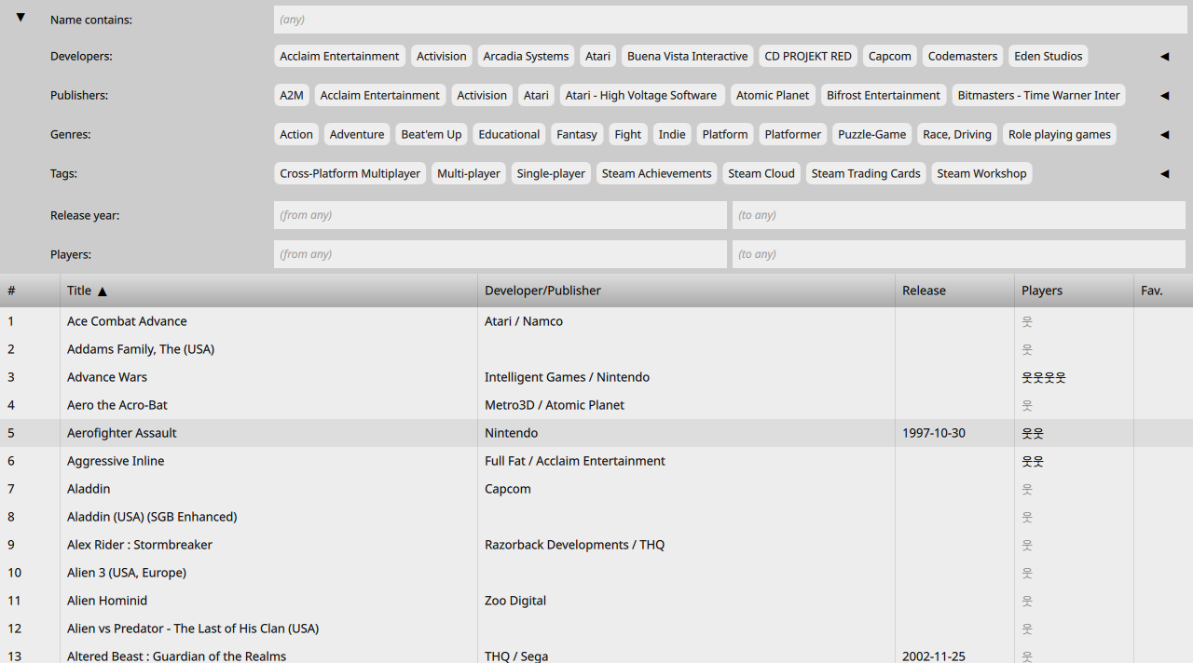Choose the Bifrost Entertainment publisher filter

click(x=884, y=95)
